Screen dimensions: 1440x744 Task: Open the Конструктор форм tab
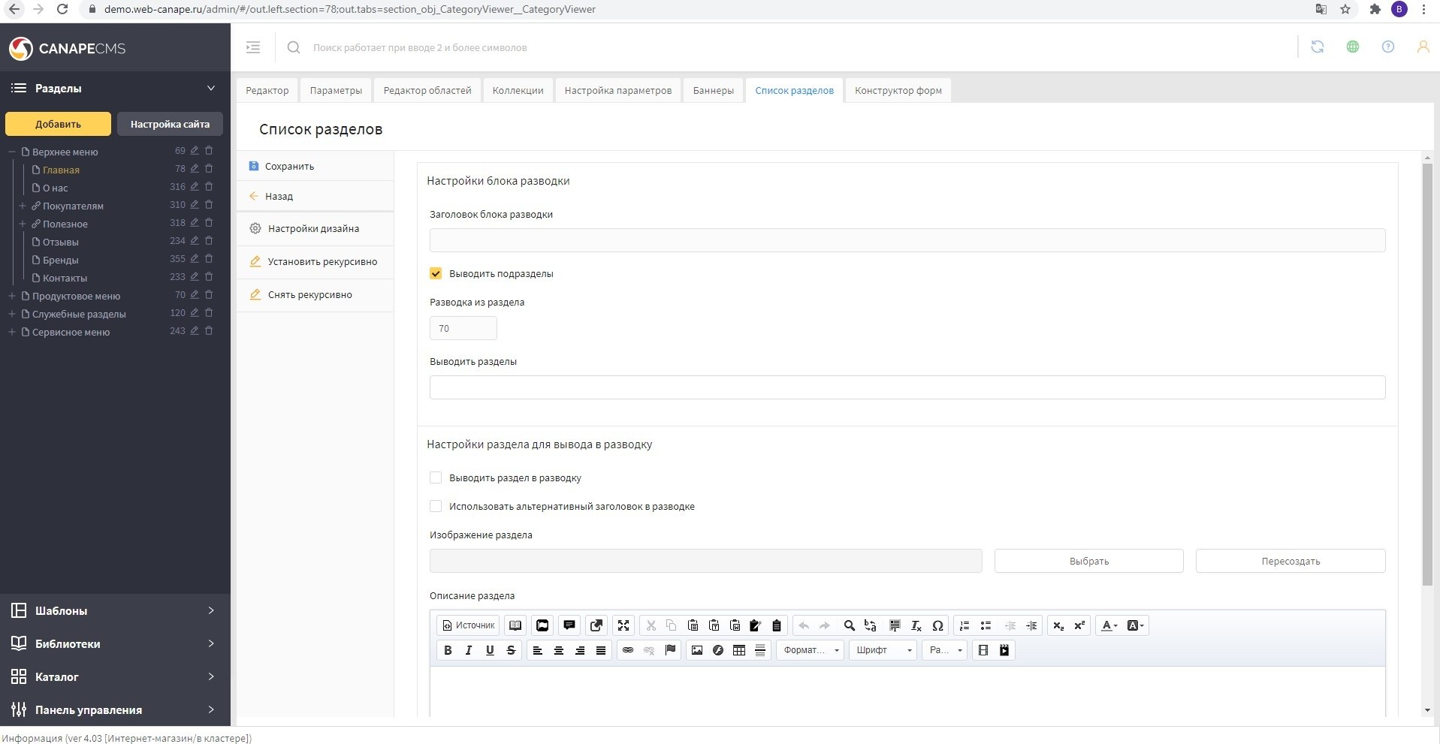898,90
